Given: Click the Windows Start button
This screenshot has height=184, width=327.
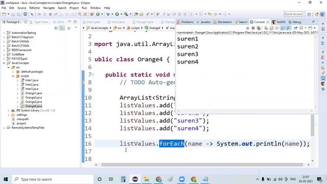Looking at the screenshot, I should point(6,179).
